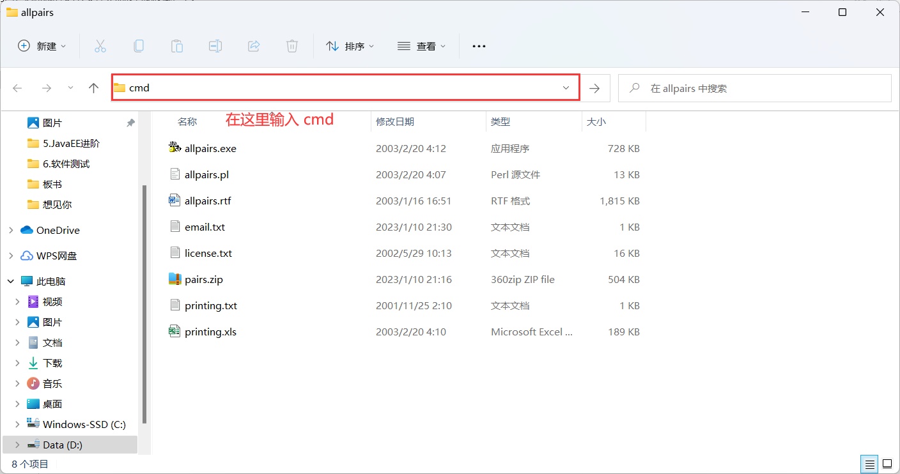Select WPS网盘 in navigation pane

click(49, 256)
